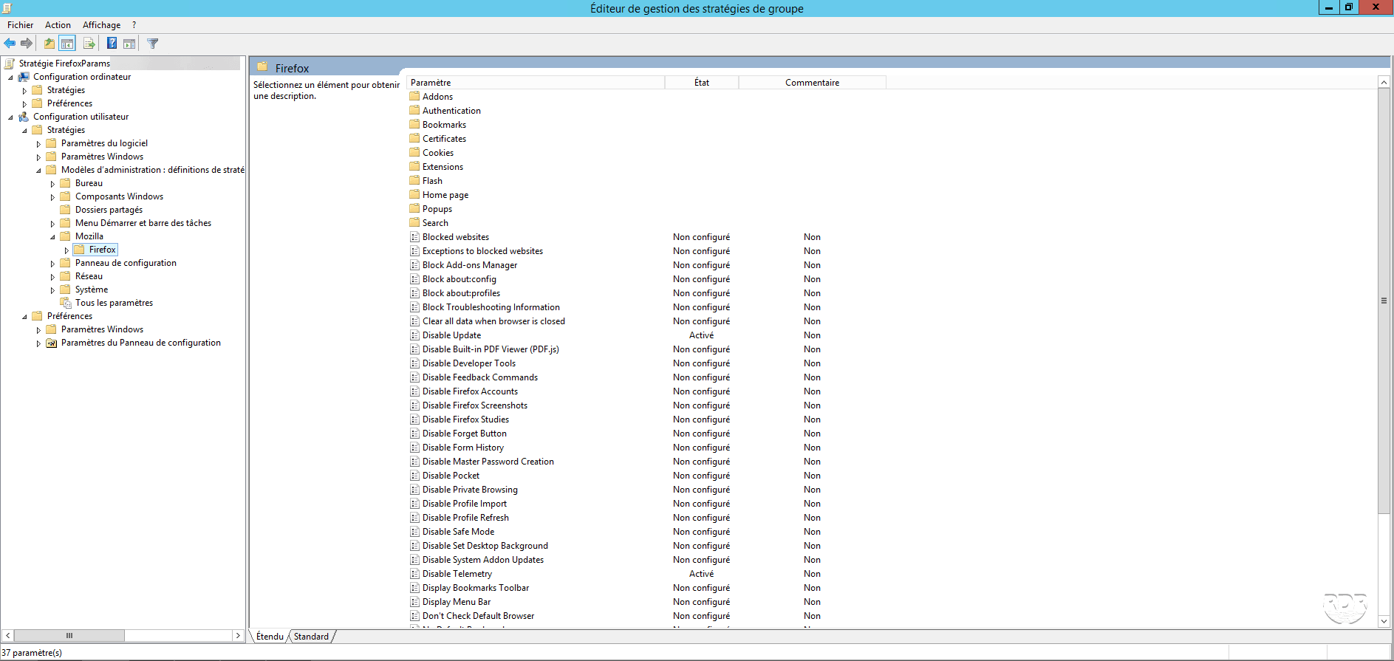The height and width of the screenshot is (661, 1394).
Task: Expand the Paramètres du logiciel node
Action: coord(38,144)
